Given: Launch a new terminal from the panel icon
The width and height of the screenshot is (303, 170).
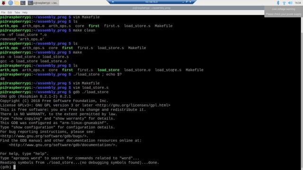Looking at the screenshot, I should pyautogui.click(x=23, y=3).
